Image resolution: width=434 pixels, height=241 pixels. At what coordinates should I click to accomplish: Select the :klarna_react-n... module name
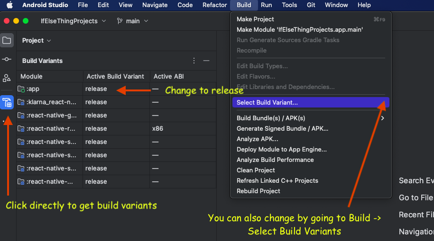click(51, 102)
